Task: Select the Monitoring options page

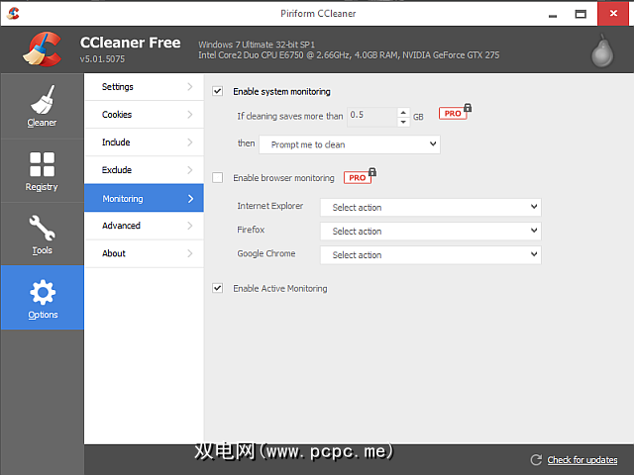Action: pyautogui.click(x=144, y=198)
